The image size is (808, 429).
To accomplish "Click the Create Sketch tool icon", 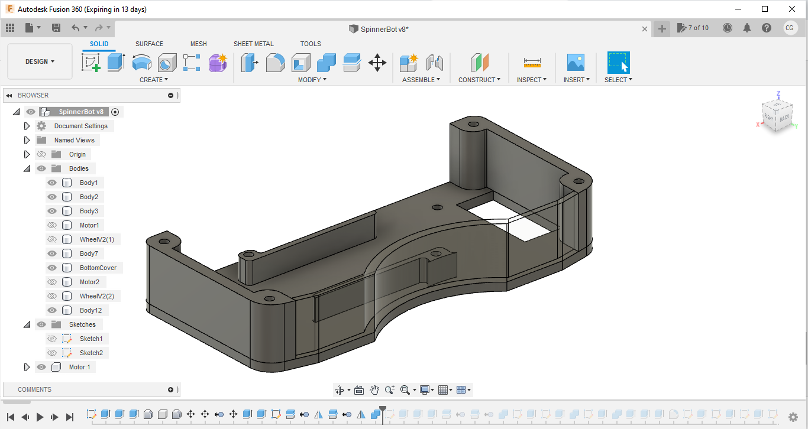I will tap(91, 62).
